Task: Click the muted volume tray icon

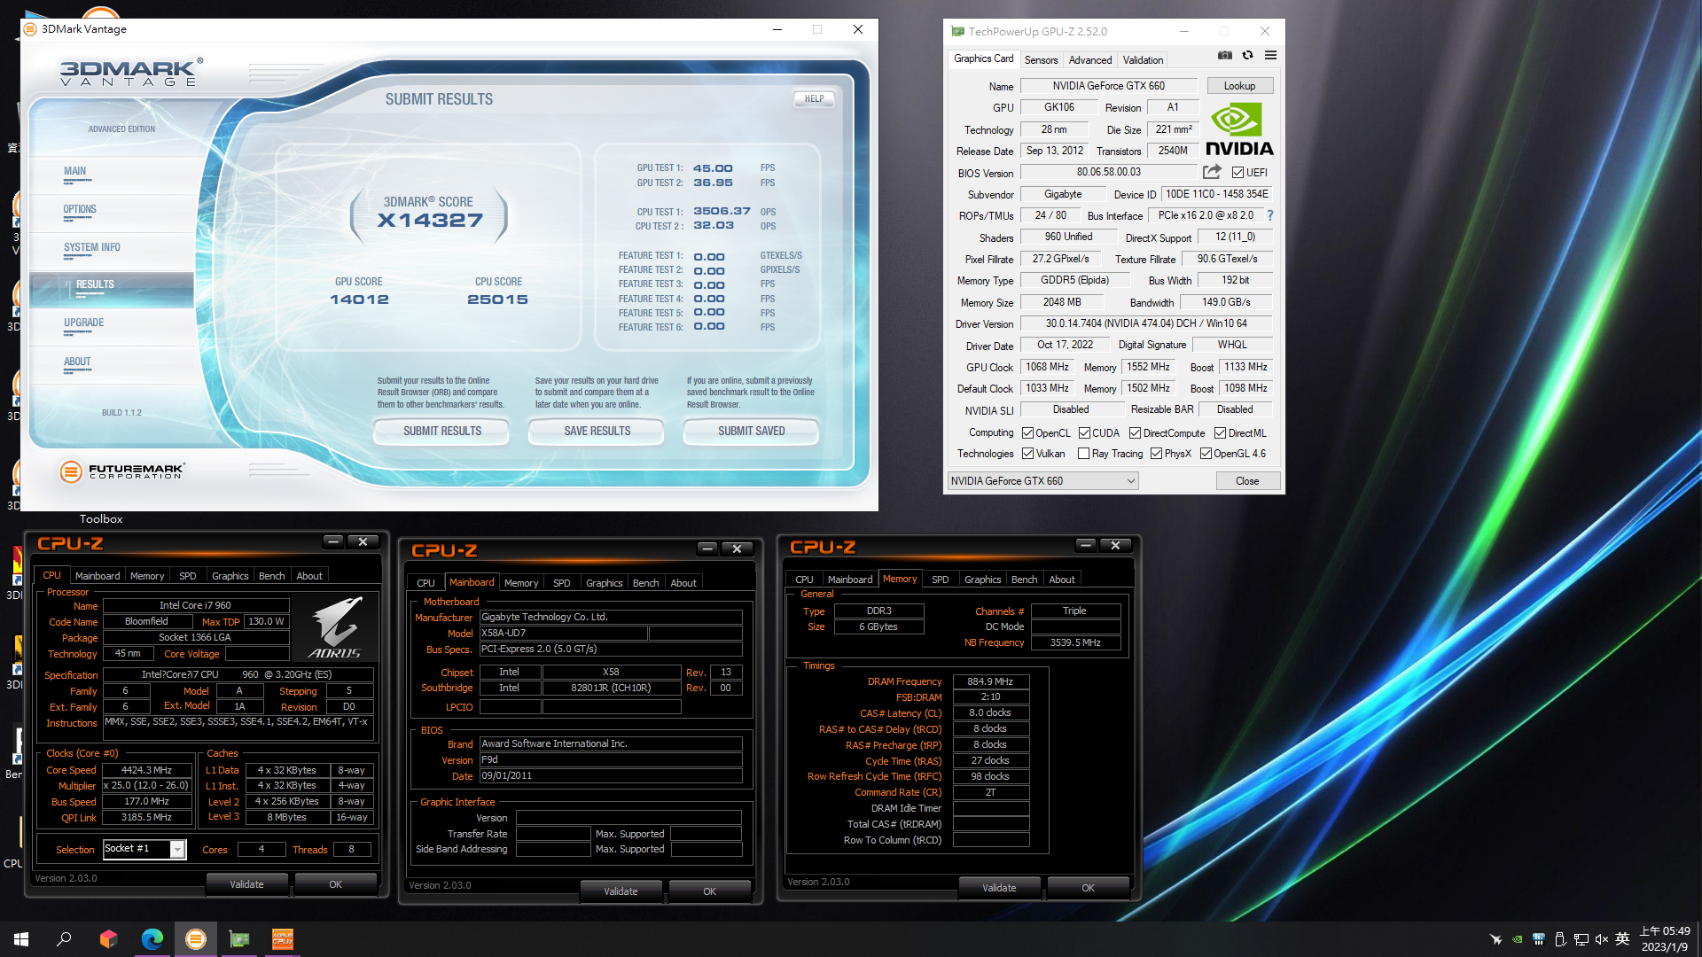Action: click(x=1601, y=939)
